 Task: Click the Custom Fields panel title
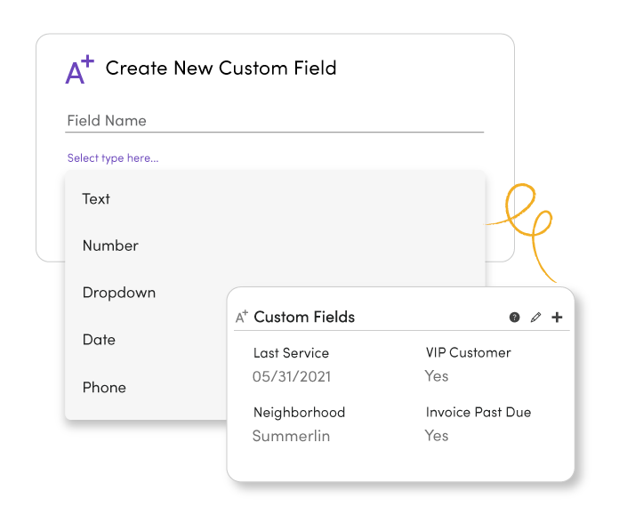tap(304, 318)
